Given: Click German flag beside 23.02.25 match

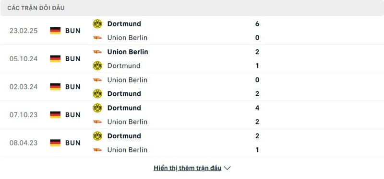Looking at the screenshot, I should click(55, 31).
